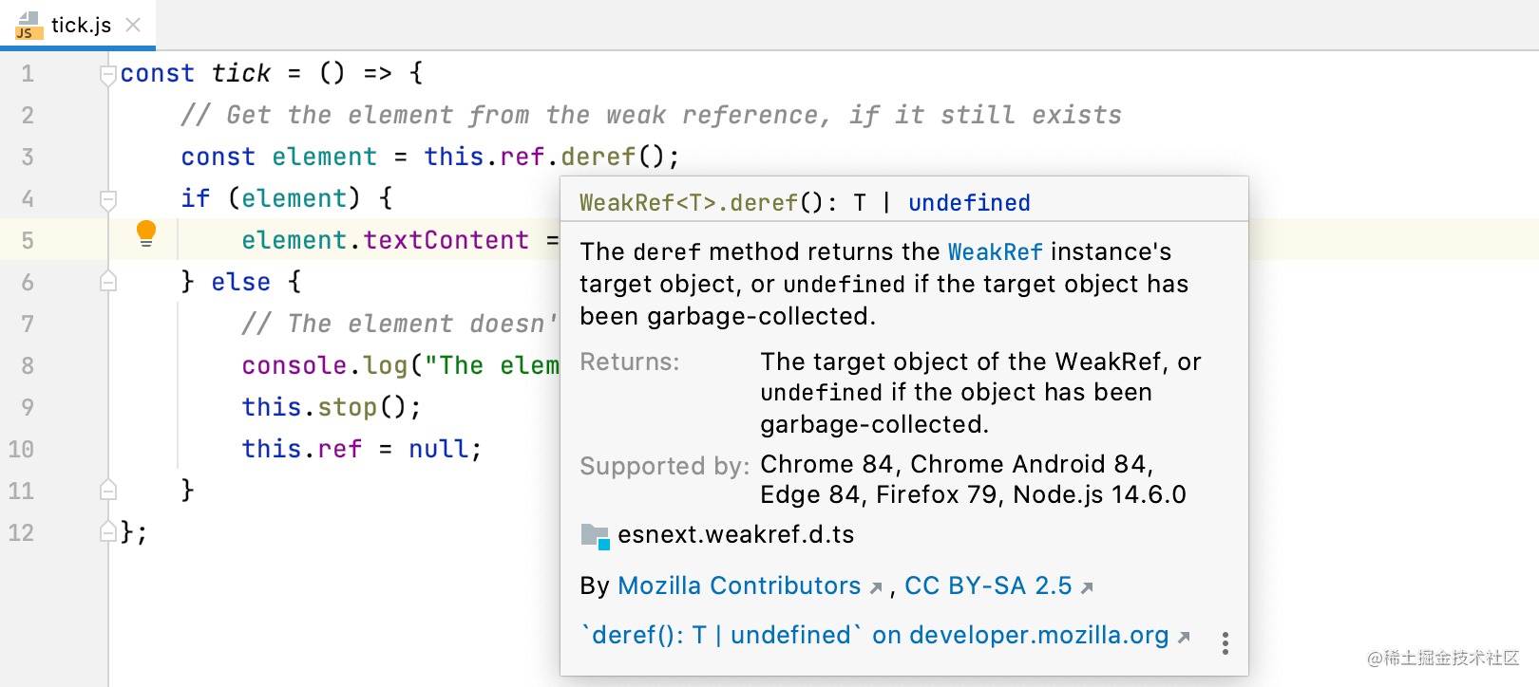Toggle the fold marker at else line 6
Image resolution: width=1539 pixels, height=687 pixels.
click(x=108, y=282)
